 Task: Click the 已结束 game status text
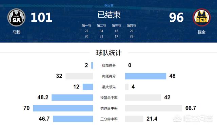click(109, 15)
